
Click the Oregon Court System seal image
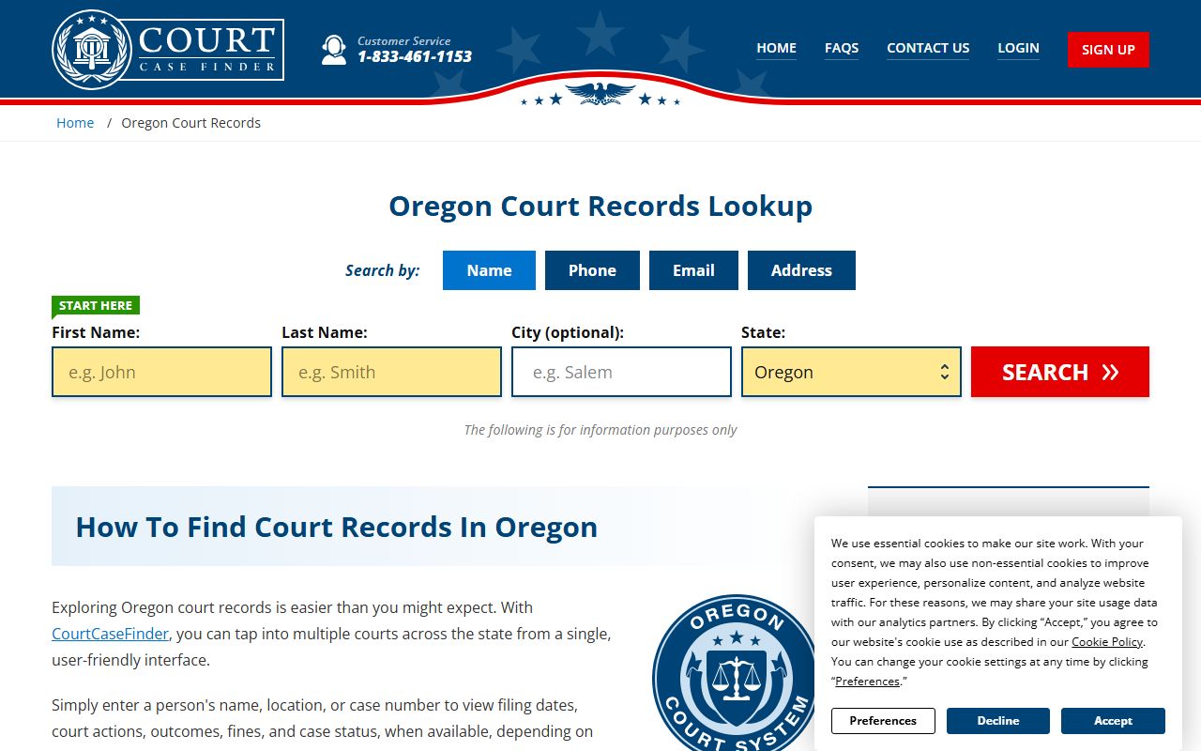pos(734,672)
